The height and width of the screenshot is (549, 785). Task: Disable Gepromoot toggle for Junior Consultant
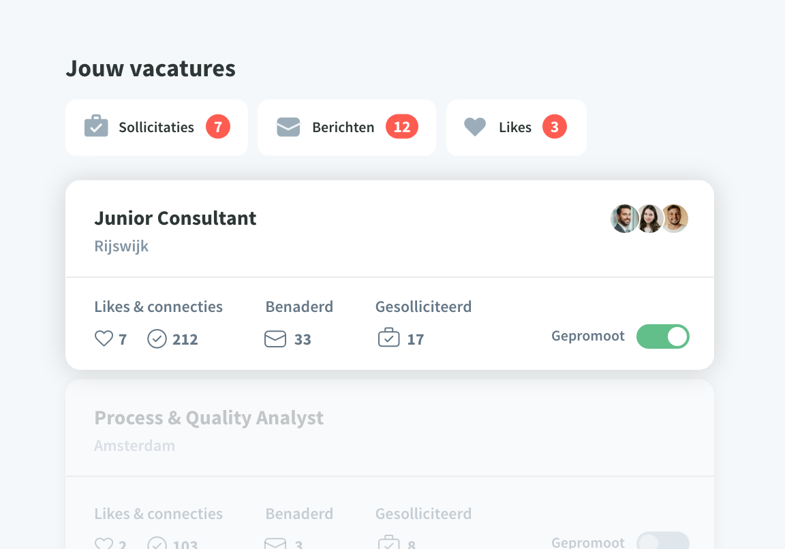(x=663, y=336)
